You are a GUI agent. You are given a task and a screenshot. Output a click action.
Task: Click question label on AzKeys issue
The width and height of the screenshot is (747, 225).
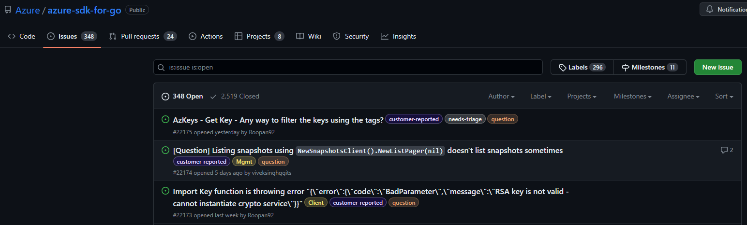[503, 119]
